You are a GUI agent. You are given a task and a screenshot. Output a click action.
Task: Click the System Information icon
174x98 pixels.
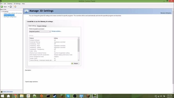click(x=2, y=92)
